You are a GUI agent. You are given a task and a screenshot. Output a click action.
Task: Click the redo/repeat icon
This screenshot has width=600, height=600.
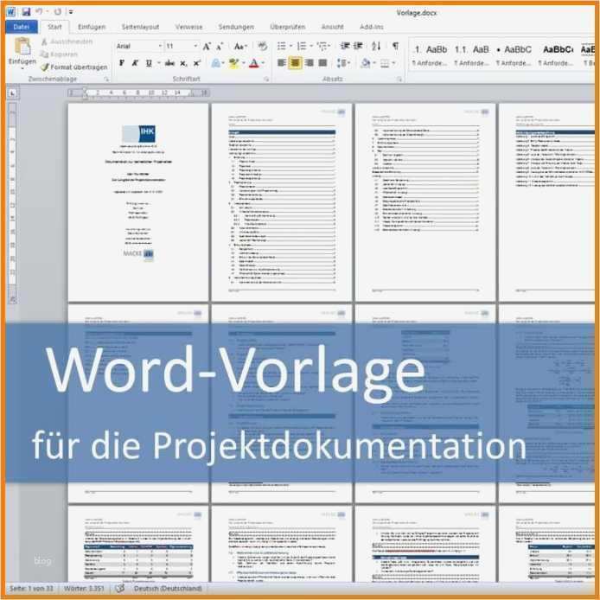pos(57,12)
